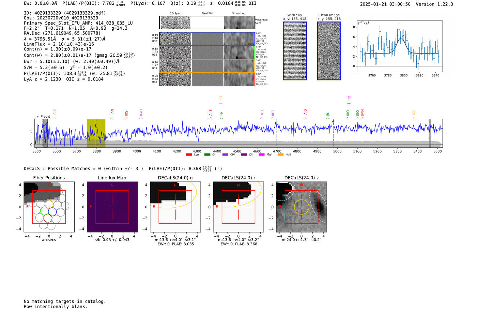Image resolution: width=477 pixels, height=325 pixels.
Task: Click the Cont(n) = 1.30(±0.09)e-17 line
Action: 58,49
